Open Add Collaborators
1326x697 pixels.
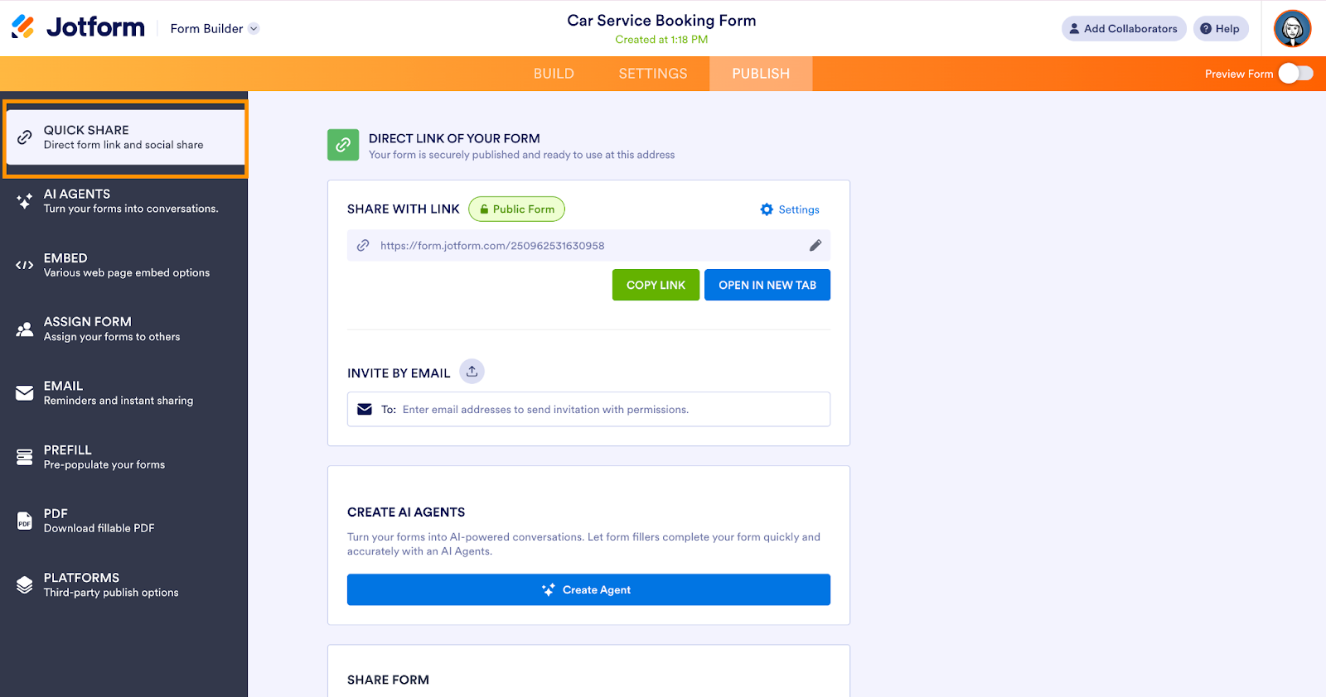click(1123, 29)
